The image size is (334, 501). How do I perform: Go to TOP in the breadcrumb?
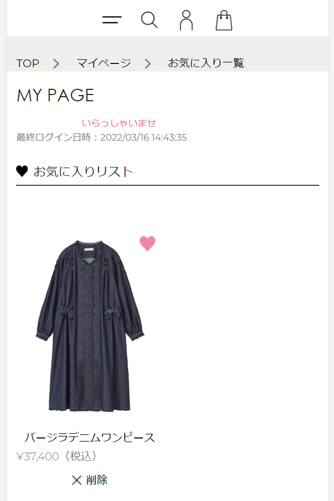point(28,63)
